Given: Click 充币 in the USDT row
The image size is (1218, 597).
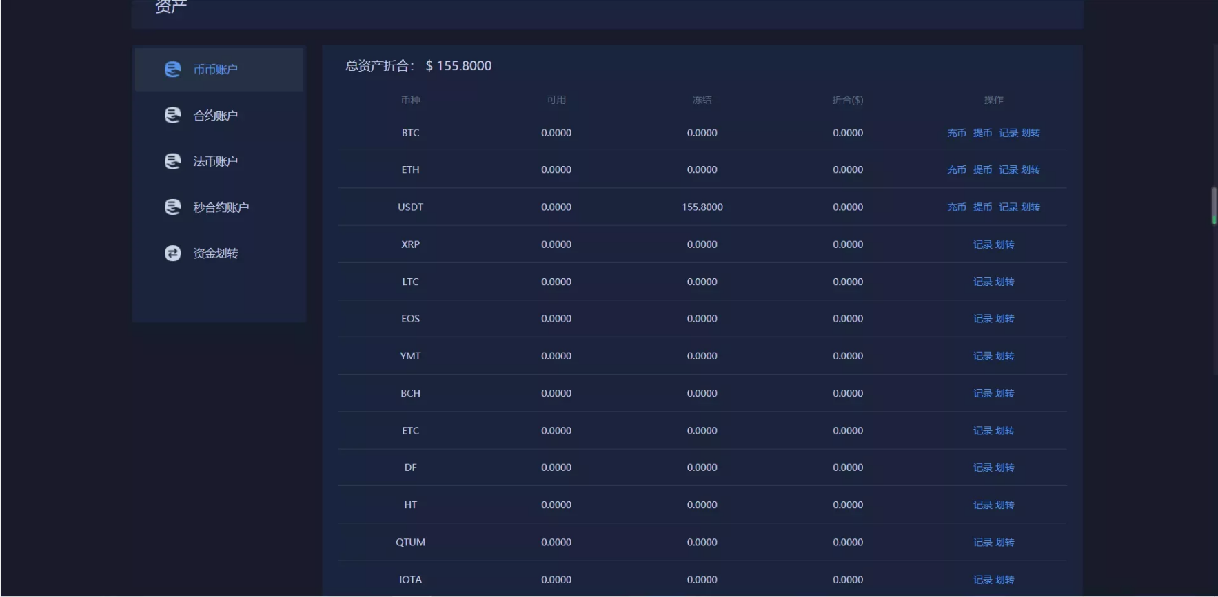Looking at the screenshot, I should pos(956,207).
